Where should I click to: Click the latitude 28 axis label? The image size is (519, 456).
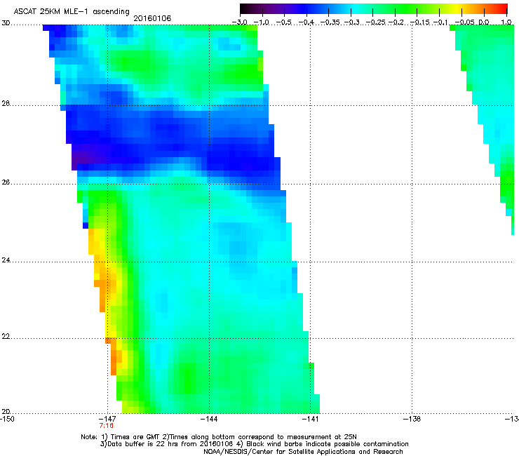coord(6,104)
